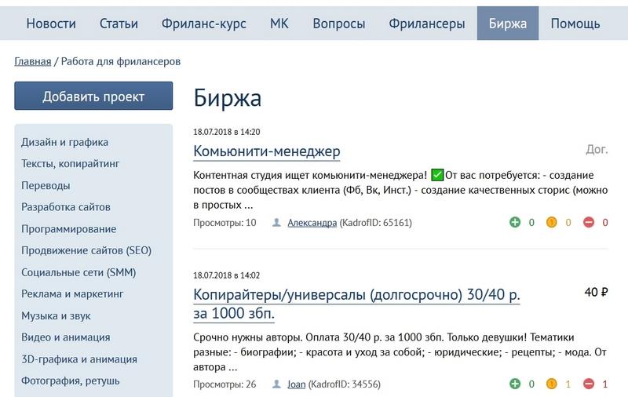Click red minus icon on Копирайтеры post
The height and width of the screenshot is (397, 628).
point(589,384)
